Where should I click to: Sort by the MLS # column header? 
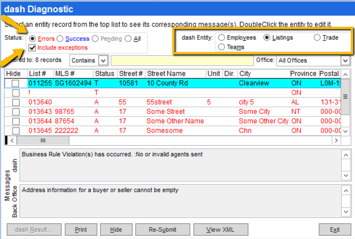tap(65, 73)
